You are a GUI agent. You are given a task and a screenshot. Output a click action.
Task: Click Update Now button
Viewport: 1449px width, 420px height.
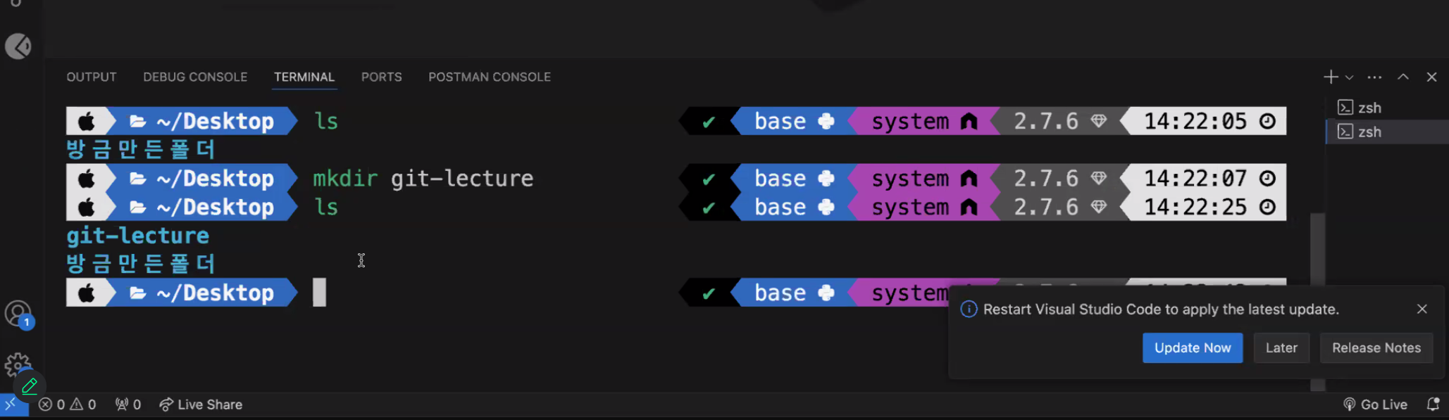[1193, 348]
